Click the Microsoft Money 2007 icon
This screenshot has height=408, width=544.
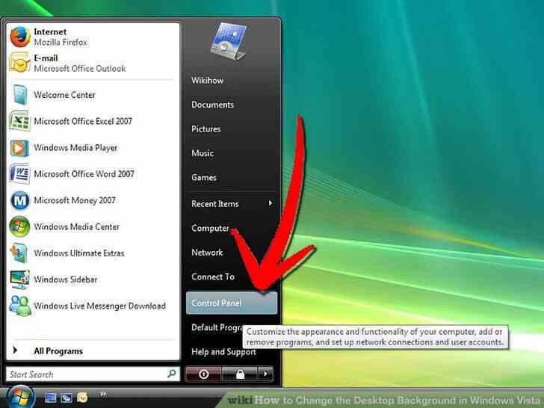(x=19, y=200)
